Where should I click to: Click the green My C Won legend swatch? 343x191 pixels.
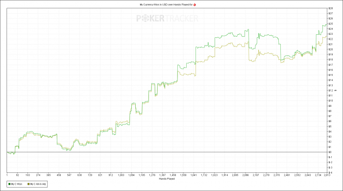click(9, 184)
